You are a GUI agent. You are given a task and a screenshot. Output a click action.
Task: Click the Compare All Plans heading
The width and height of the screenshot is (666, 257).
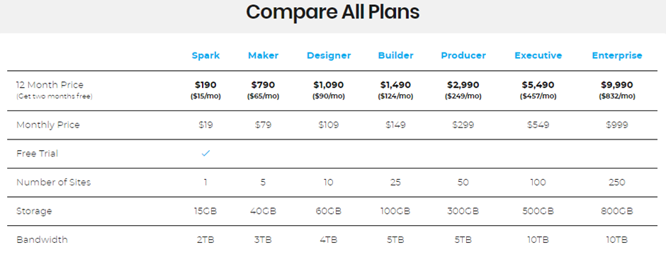coord(332,13)
